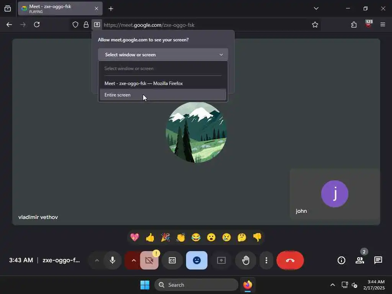Send the thumbs up reaction
The width and height of the screenshot is (392, 294).
point(150,237)
